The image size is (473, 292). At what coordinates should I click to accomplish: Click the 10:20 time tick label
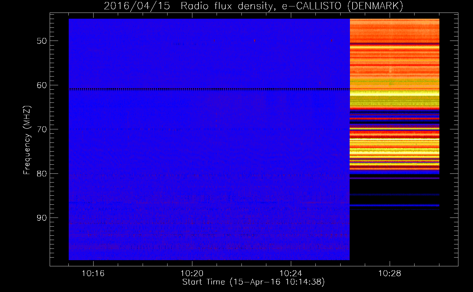coord(192,274)
